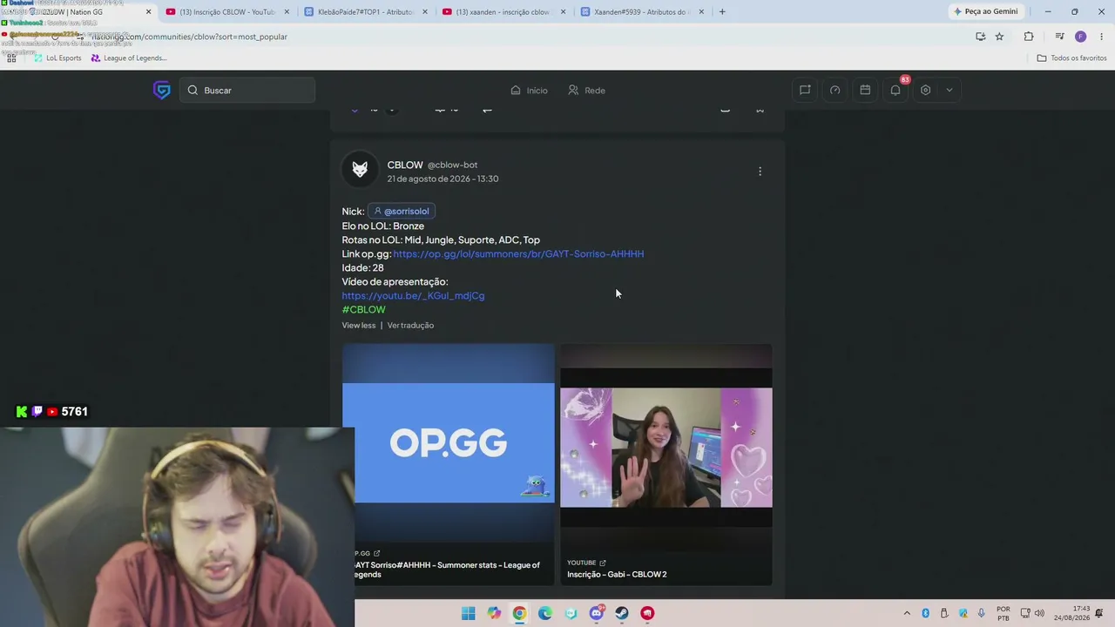Switch the POR PTB keyboard language

coord(1003,613)
